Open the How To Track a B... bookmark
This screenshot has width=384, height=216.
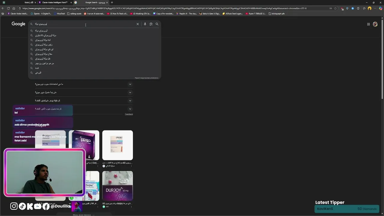(x=117, y=13)
